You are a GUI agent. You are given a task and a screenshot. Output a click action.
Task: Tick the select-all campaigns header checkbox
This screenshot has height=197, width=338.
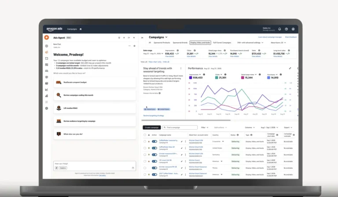click(145, 135)
